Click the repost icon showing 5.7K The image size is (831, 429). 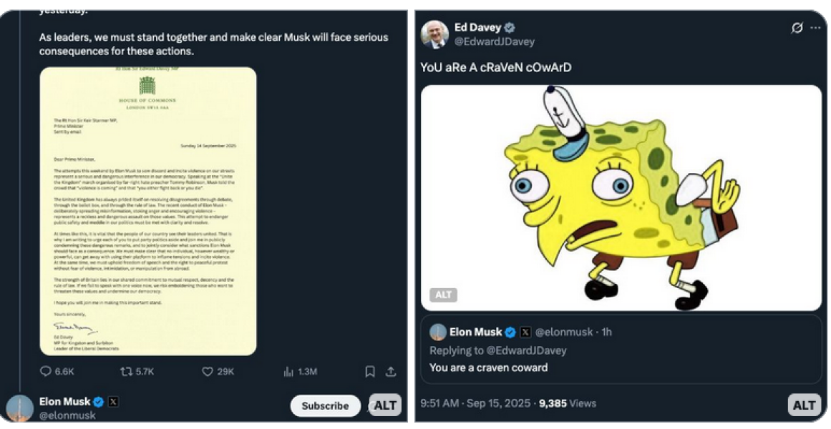(127, 371)
